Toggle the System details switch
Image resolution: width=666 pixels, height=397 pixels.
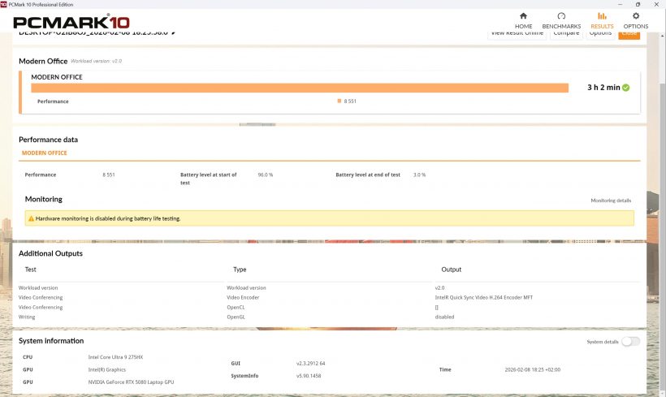coord(630,341)
